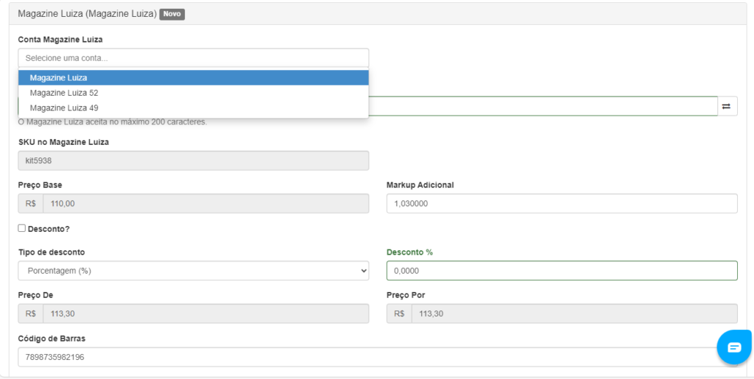Open the Tipo de desconto dropdown
The width and height of the screenshot is (754, 379).
[x=194, y=270]
